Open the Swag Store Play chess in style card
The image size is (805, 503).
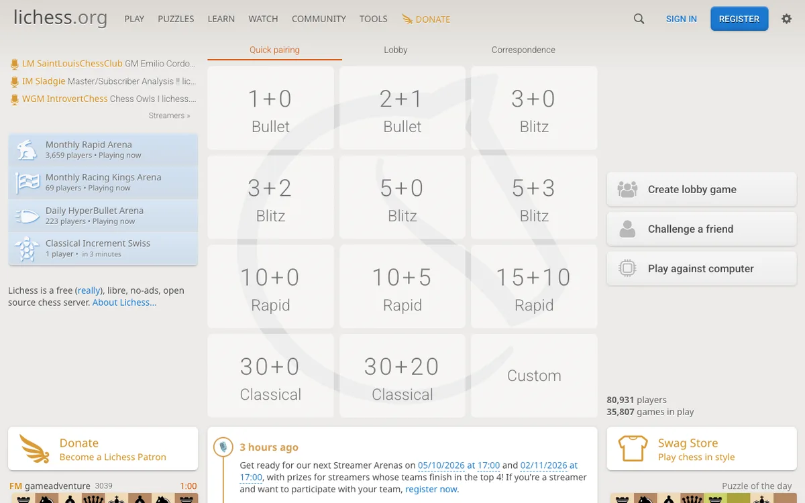coord(702,449)
